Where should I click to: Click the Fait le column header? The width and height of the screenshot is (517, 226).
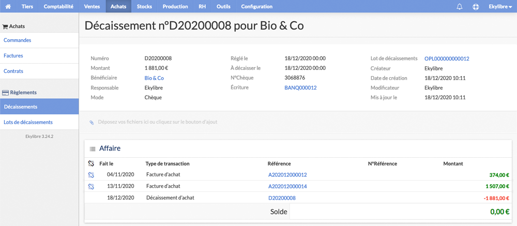(107, 163)
